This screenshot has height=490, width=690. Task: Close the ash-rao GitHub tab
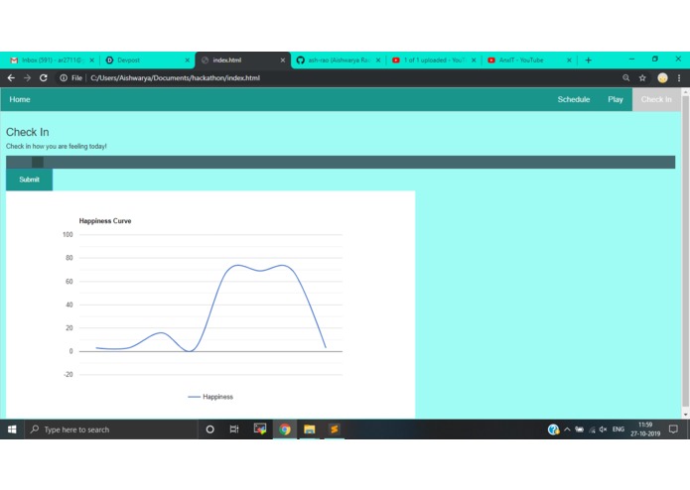pos(378,61)
